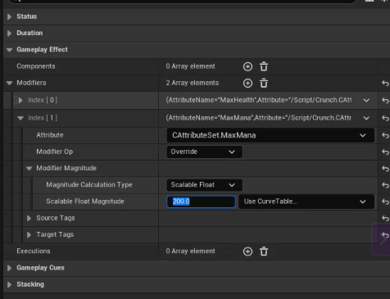The image size is (390, 299).
Task: Grab the Index [0] drag handle
Action: (x=16, y=100)
